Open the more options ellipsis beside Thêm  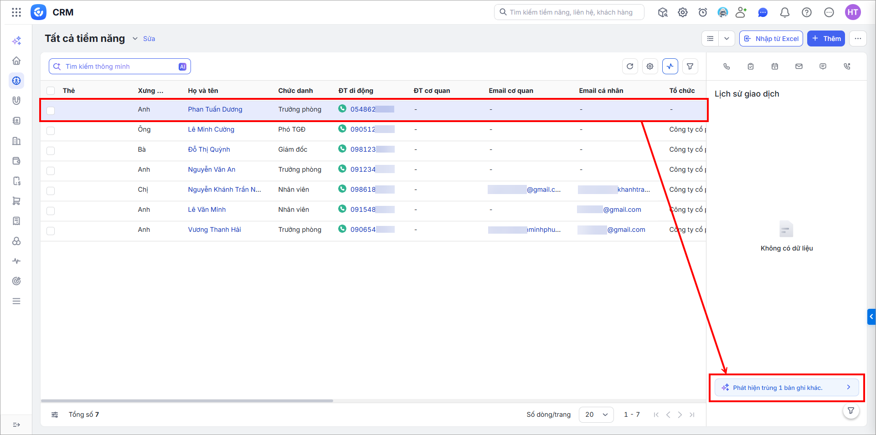point(858,39)
